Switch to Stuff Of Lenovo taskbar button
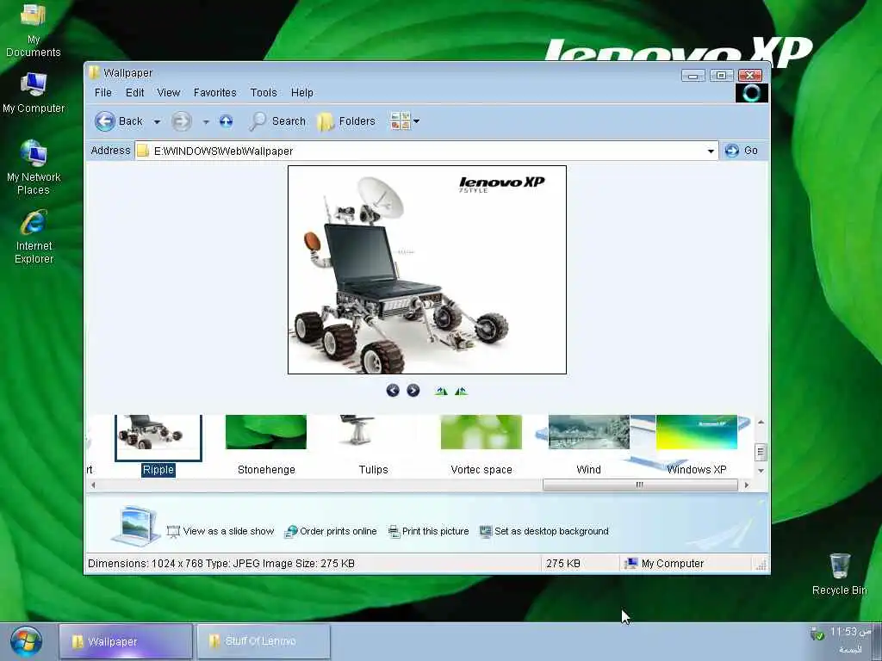The height and width of the screenshot is (661, 882). 264,641
